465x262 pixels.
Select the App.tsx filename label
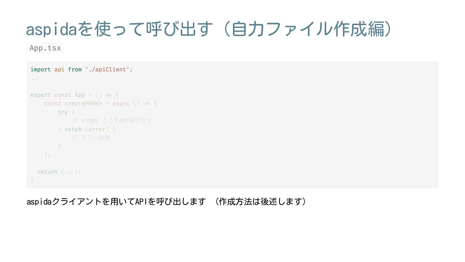(45, 48)
